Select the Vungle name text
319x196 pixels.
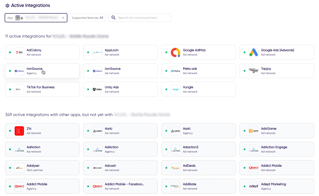click(x=188, y=87)
